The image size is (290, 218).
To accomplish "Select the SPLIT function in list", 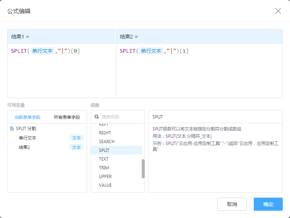I will point(104,150).
